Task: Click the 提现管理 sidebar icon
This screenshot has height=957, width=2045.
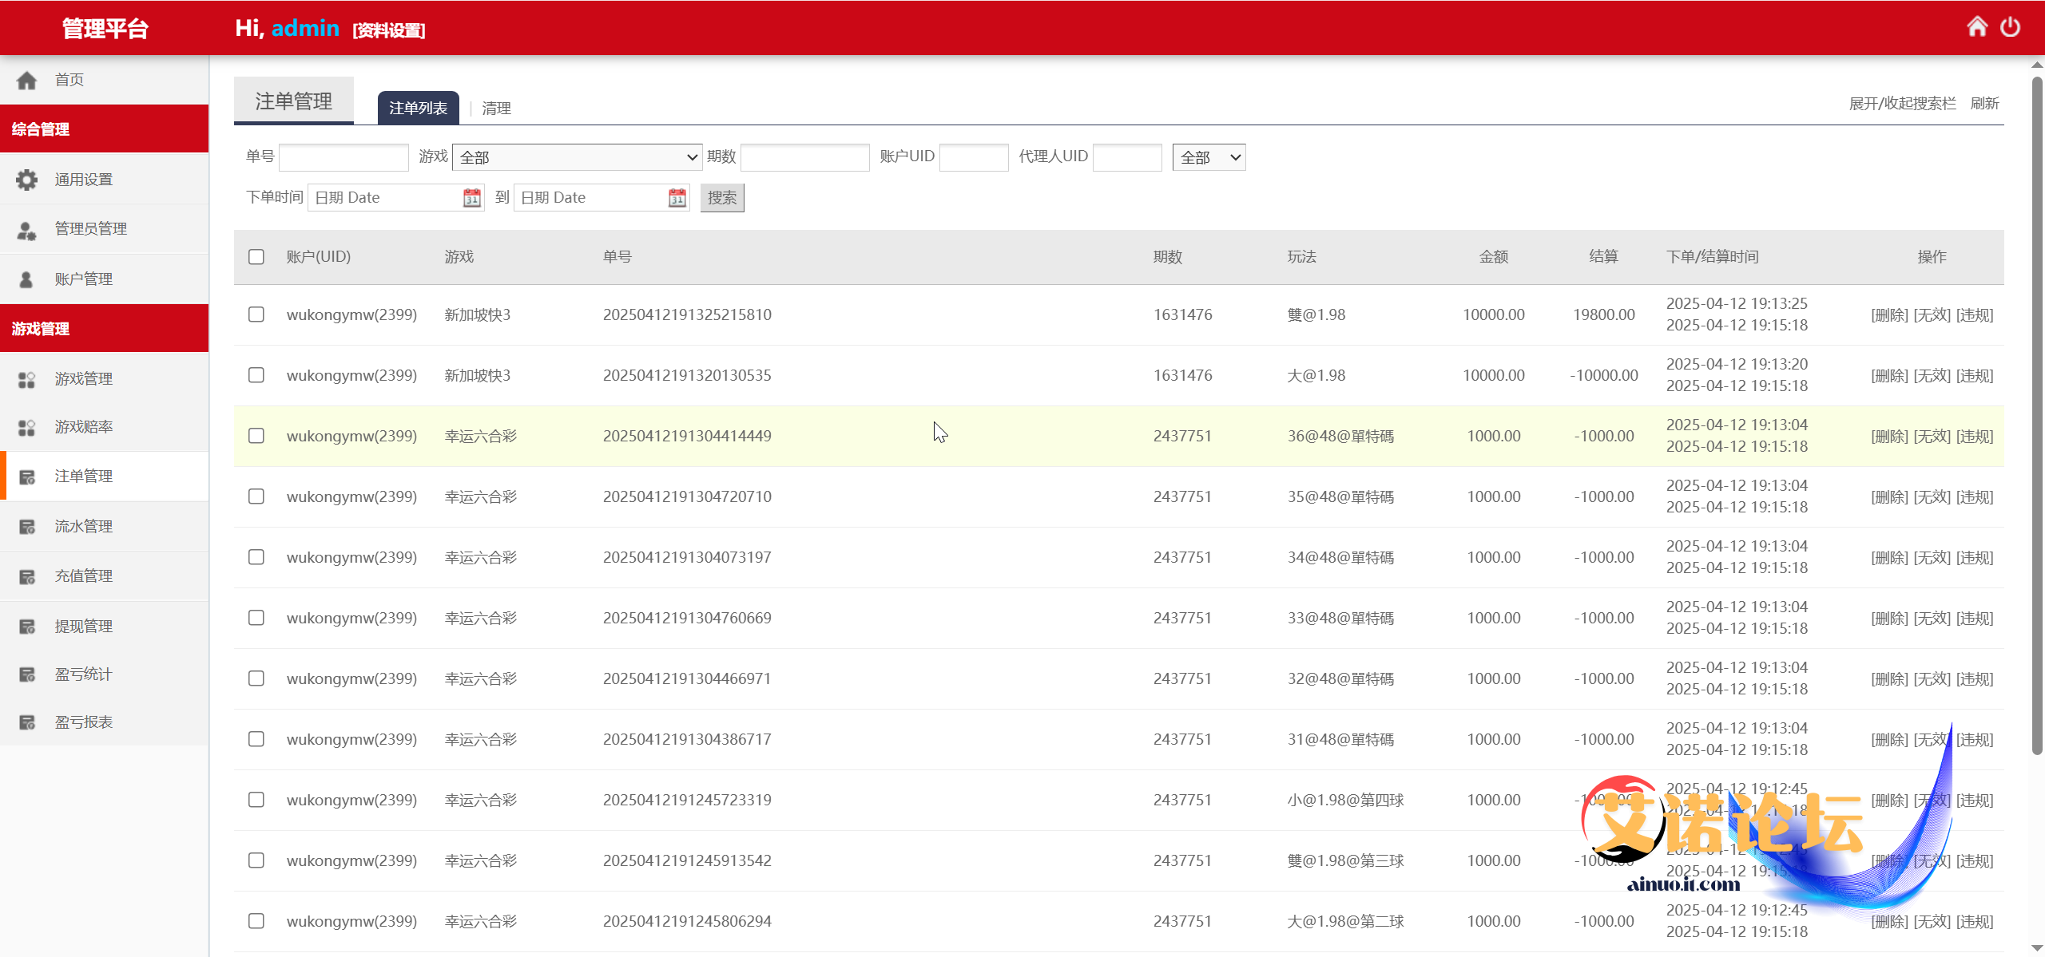Action: click(27, 627)
